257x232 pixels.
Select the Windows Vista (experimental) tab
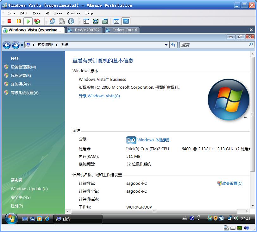click(x=33, y=30)
